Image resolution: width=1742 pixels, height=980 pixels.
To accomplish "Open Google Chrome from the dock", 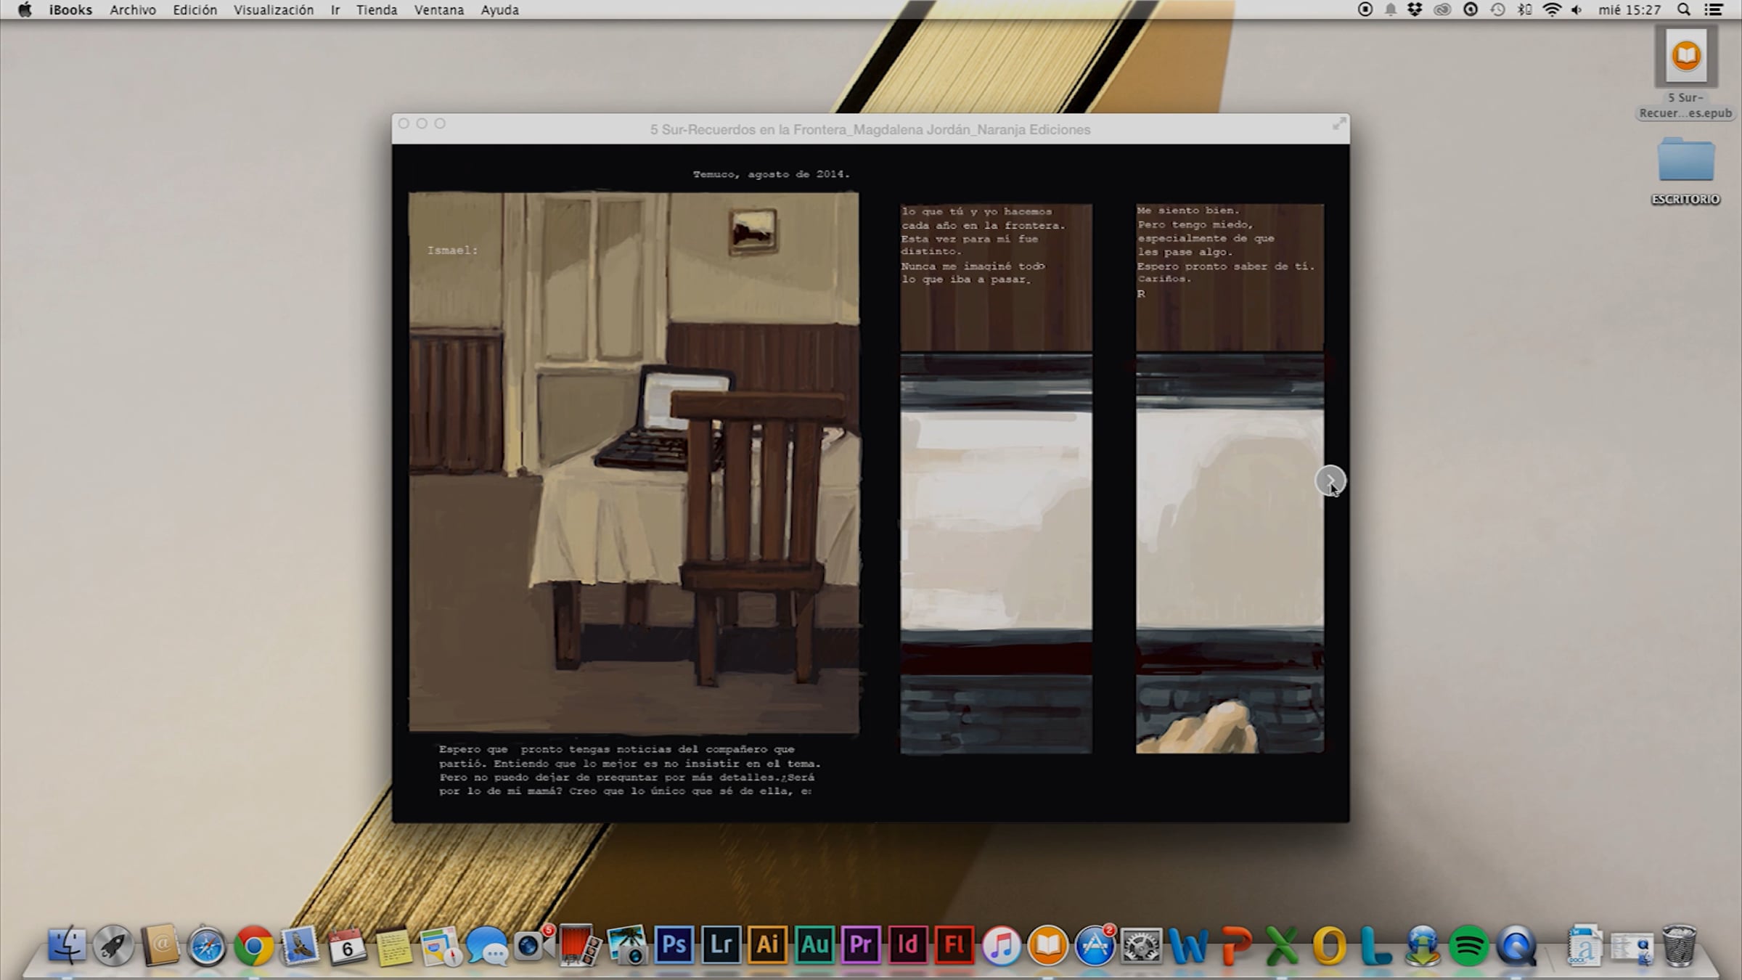I will coord(253,947).
